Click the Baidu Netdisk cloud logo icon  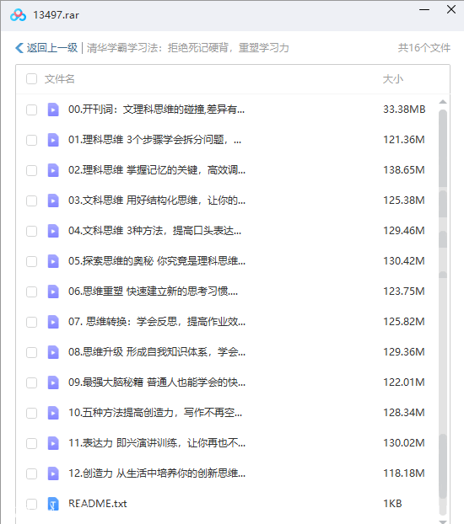18,15
